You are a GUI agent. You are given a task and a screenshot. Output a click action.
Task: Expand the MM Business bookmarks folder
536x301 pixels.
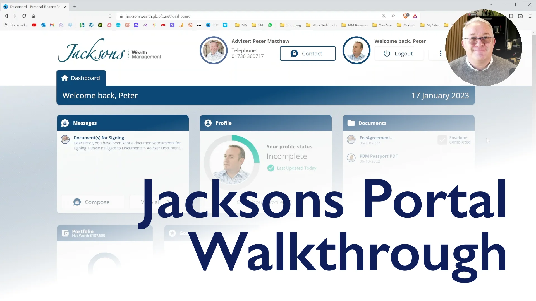click(355, 25)
